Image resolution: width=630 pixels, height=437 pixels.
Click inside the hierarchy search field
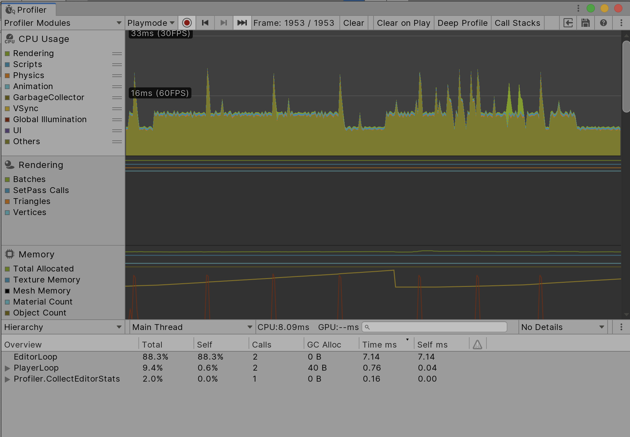point(434,327)
